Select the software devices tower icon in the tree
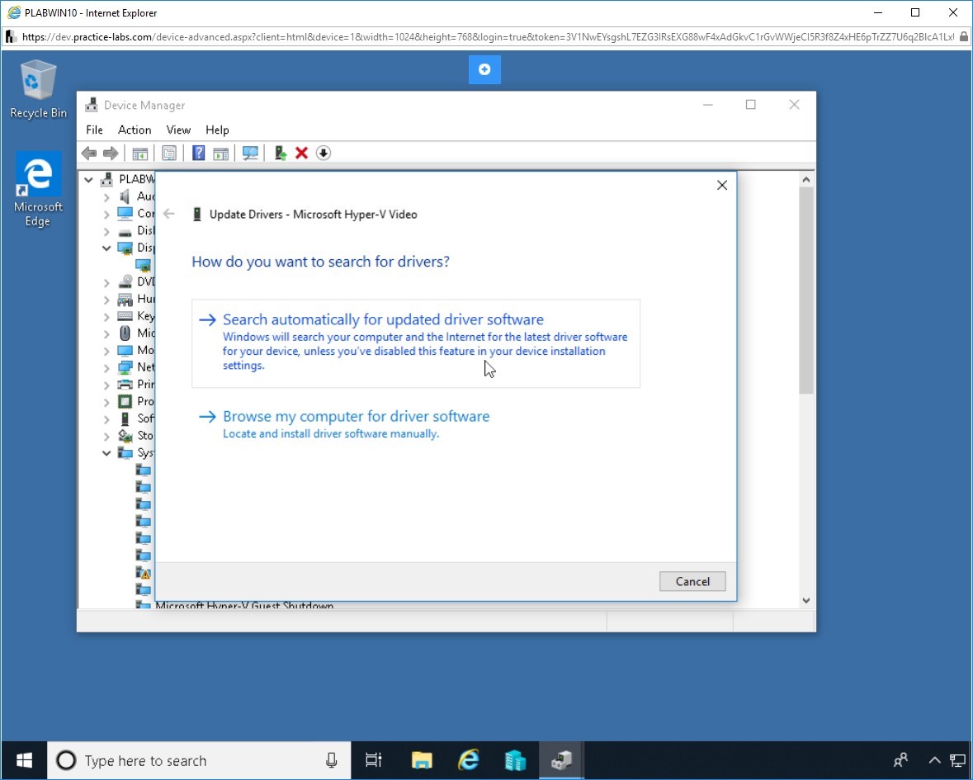 coord(125,418)
